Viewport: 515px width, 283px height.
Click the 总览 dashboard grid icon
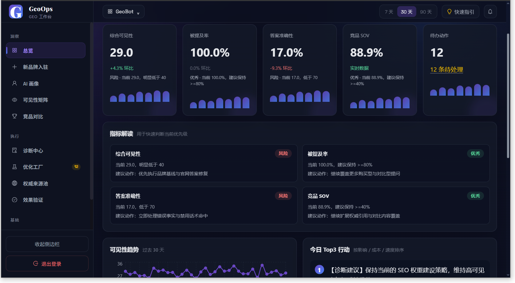click(14, 50)
